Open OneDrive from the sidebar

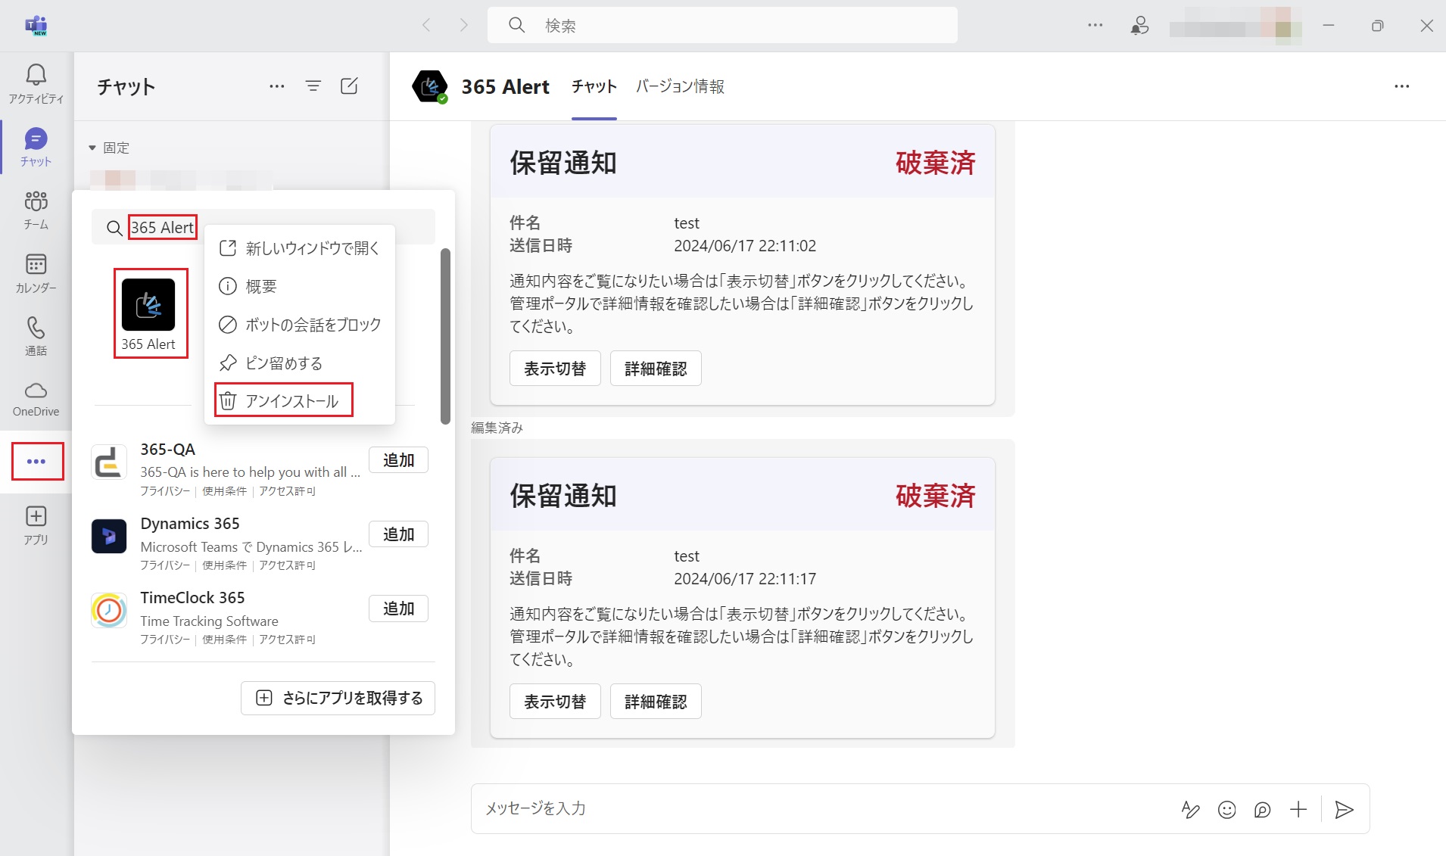36,399
